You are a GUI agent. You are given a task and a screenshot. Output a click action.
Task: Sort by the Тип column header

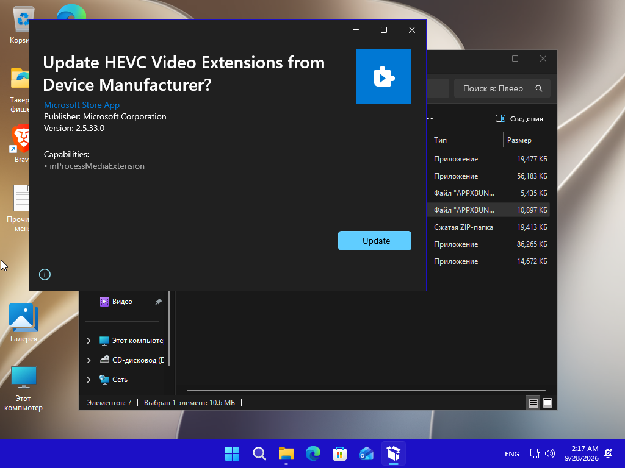click(466, 140)
